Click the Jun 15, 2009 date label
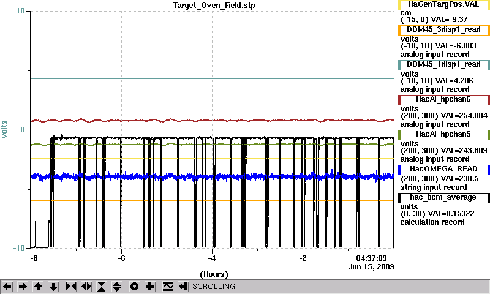This screenshot has width=490, height=294. (371, 267)
